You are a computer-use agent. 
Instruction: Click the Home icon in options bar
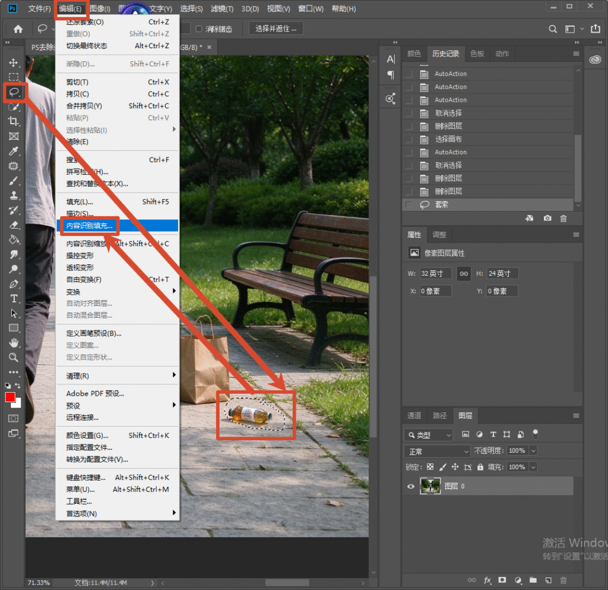coord(18,29)
